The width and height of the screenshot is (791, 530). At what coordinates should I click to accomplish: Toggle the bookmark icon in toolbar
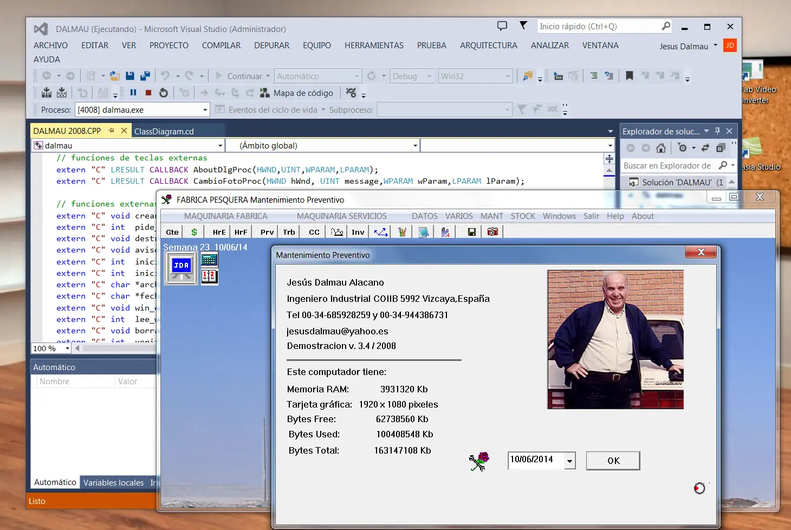pos(630,76)
